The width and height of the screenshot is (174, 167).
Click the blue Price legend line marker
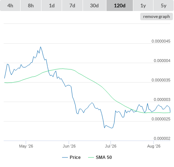[65, 157]
